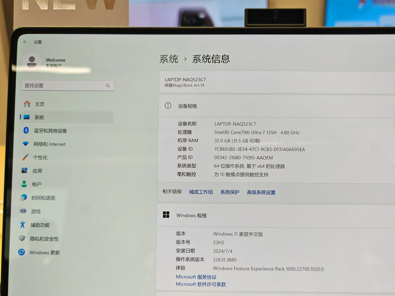Click 系统 in the breadcrumb

point(169,59)
